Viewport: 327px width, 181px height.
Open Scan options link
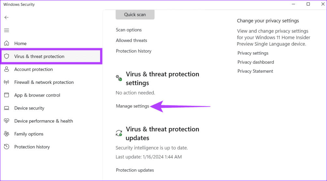(x=129, y=30)
